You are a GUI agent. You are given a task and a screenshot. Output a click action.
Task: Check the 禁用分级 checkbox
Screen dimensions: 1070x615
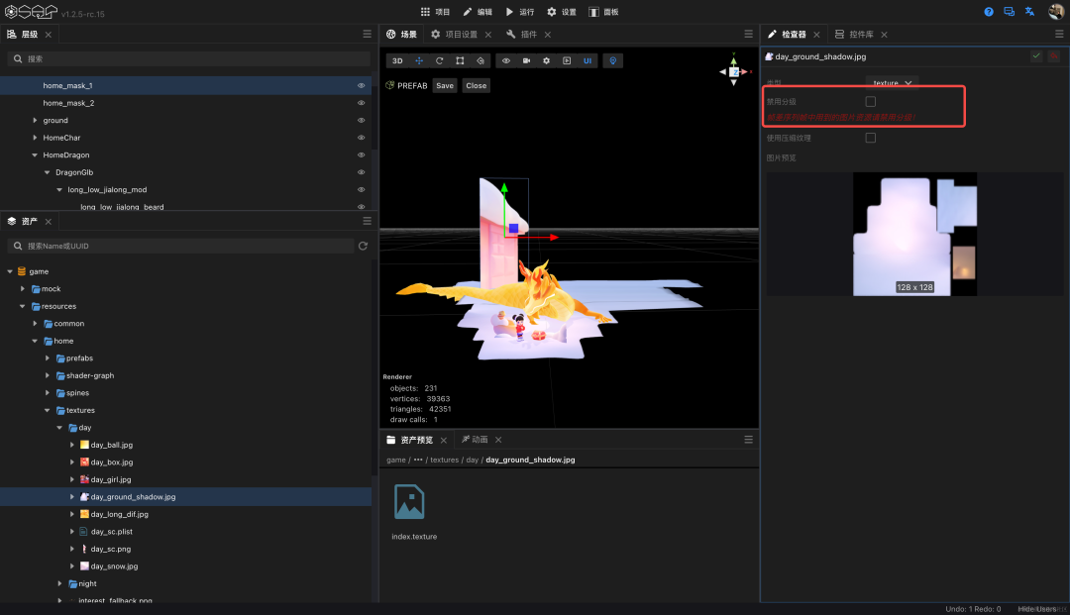pos(870,102)
